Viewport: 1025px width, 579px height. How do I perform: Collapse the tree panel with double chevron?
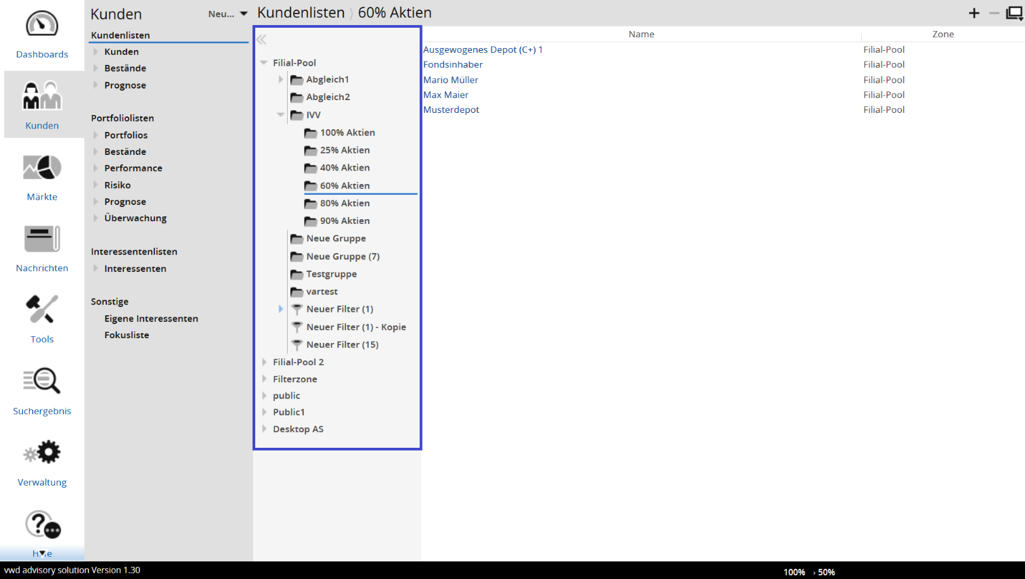point(261,40)
